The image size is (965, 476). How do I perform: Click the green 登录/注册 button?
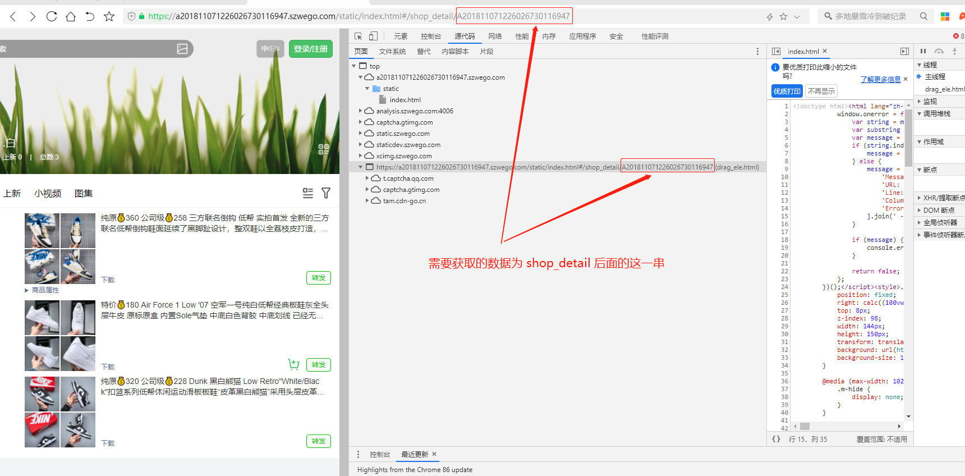point(311,49)
